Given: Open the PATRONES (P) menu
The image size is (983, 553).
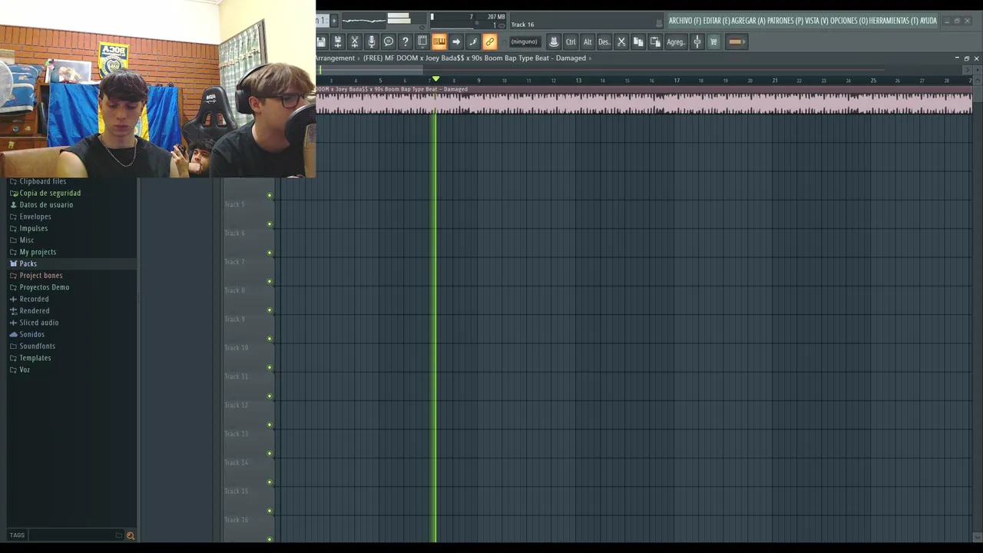Looking at the screenshot, I should (785, 21).
